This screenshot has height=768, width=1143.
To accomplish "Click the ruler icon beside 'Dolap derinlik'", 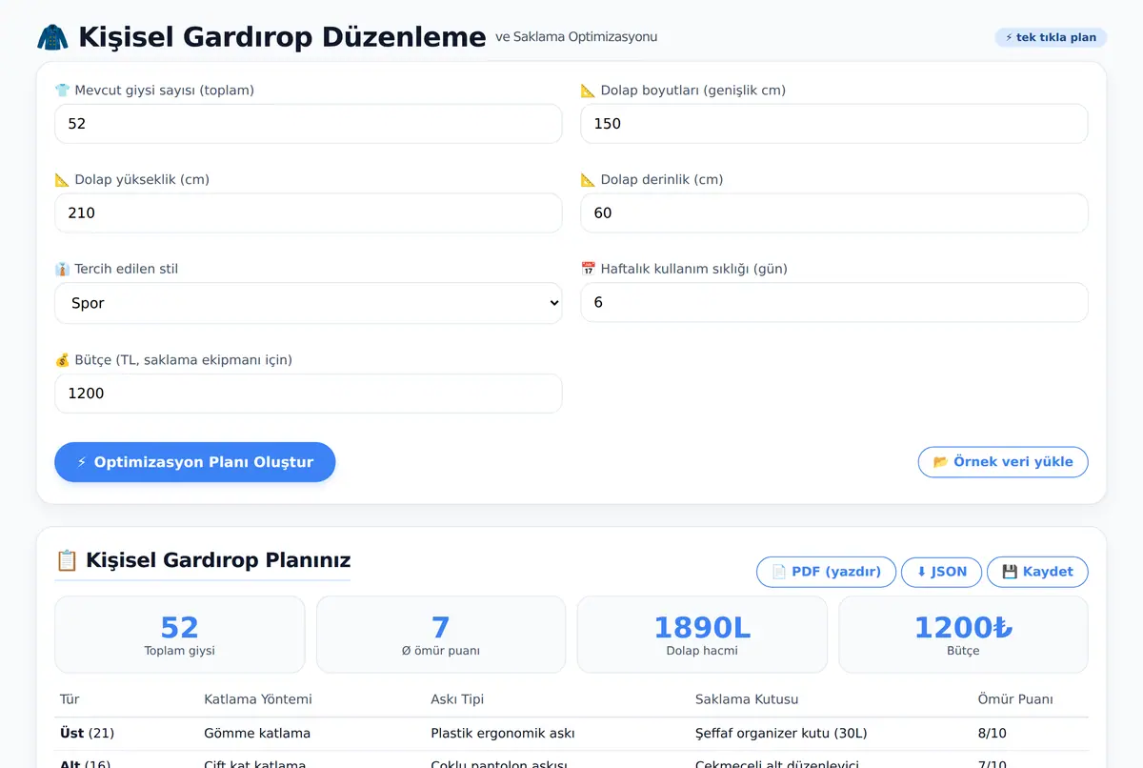I will (589, 180).
